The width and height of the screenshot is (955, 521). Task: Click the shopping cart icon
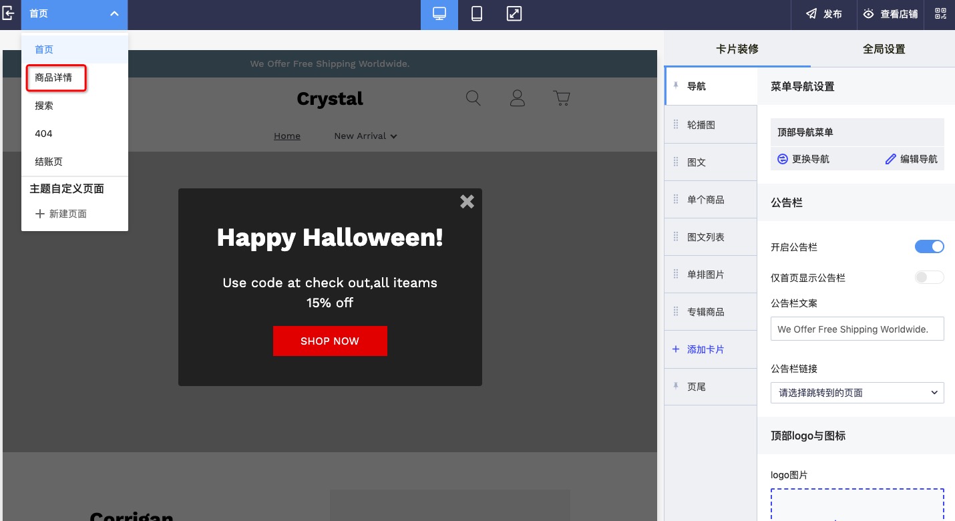click(x=562, y=98)
